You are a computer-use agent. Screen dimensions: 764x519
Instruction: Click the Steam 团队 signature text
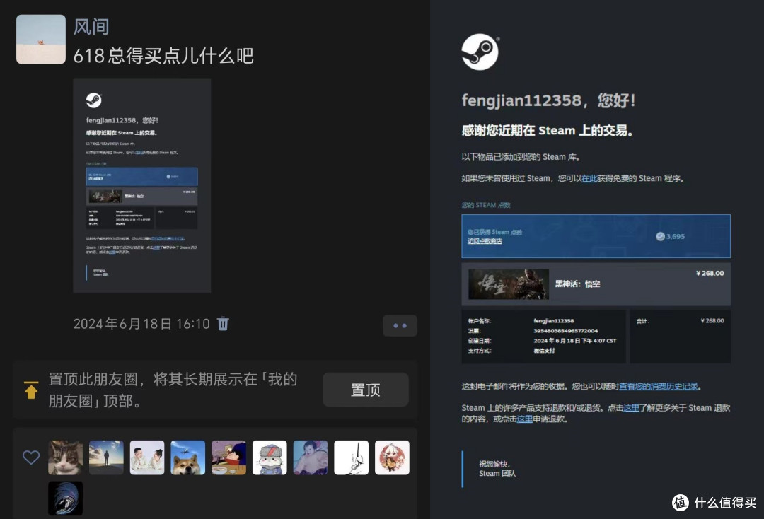pyautogui.click(x=497, y=473)
